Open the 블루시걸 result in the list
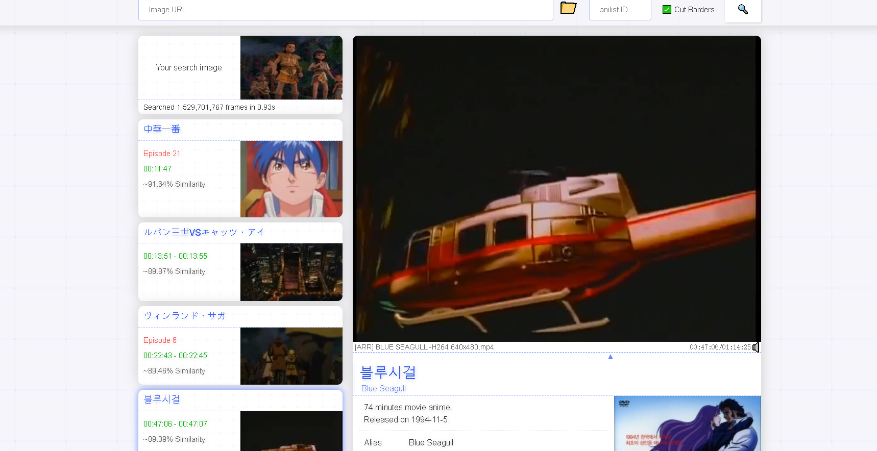This screenshot has height=451, width=877. pos(162,400)
